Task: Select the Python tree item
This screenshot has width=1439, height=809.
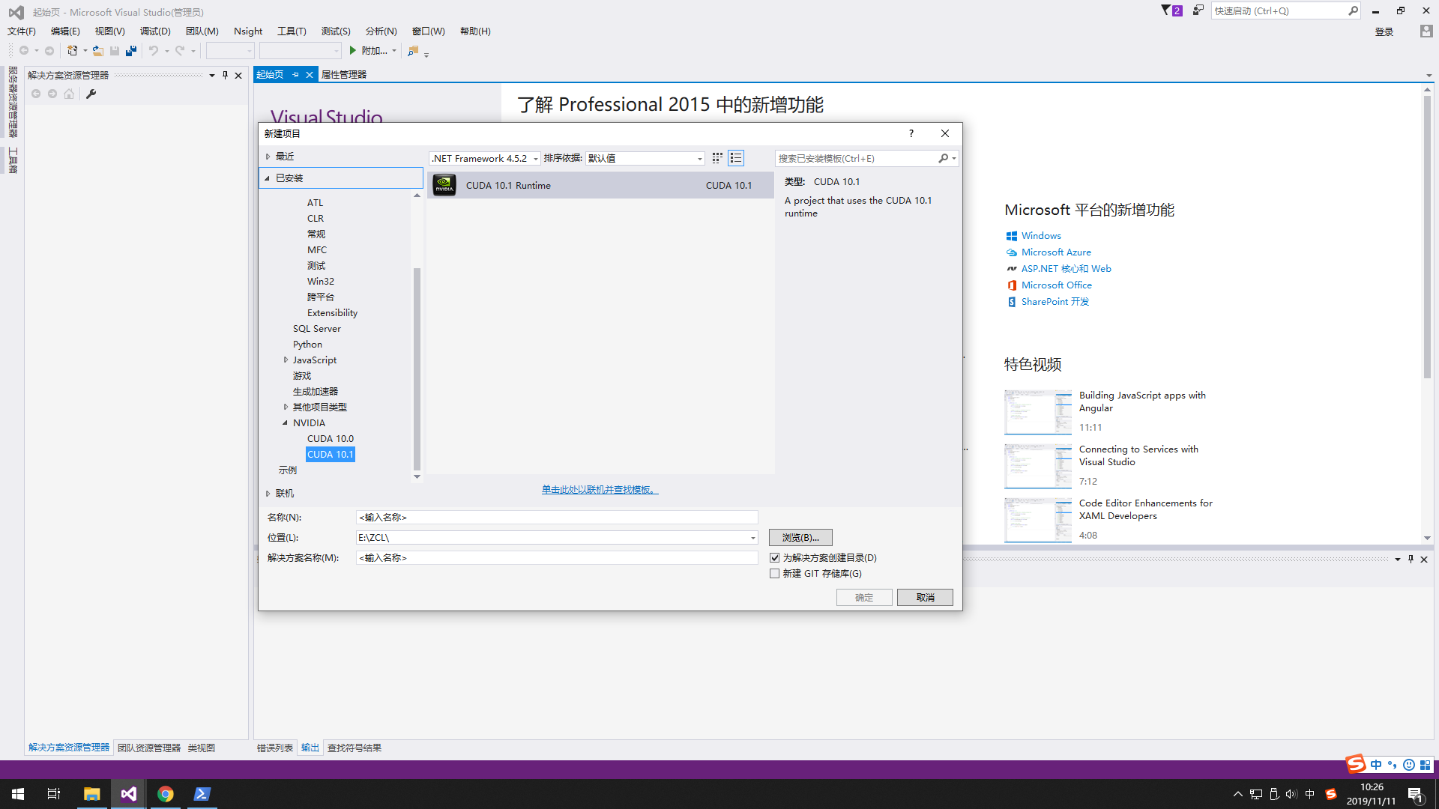Action: pyautogui.click(x=307, y=344)
